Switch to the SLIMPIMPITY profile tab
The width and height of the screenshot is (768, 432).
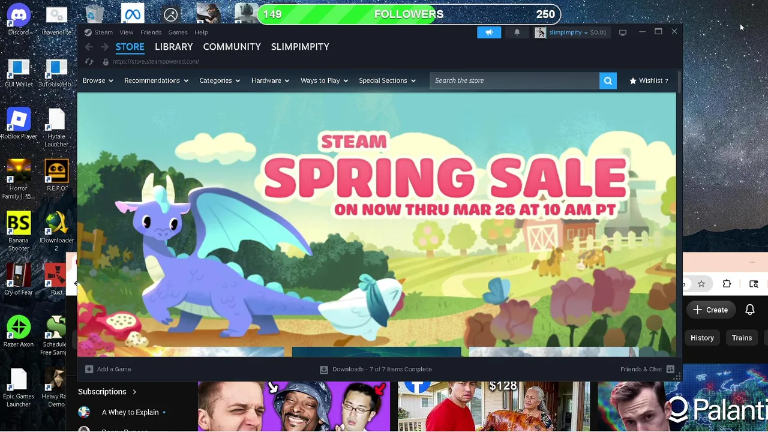click(x=300, y=47)
